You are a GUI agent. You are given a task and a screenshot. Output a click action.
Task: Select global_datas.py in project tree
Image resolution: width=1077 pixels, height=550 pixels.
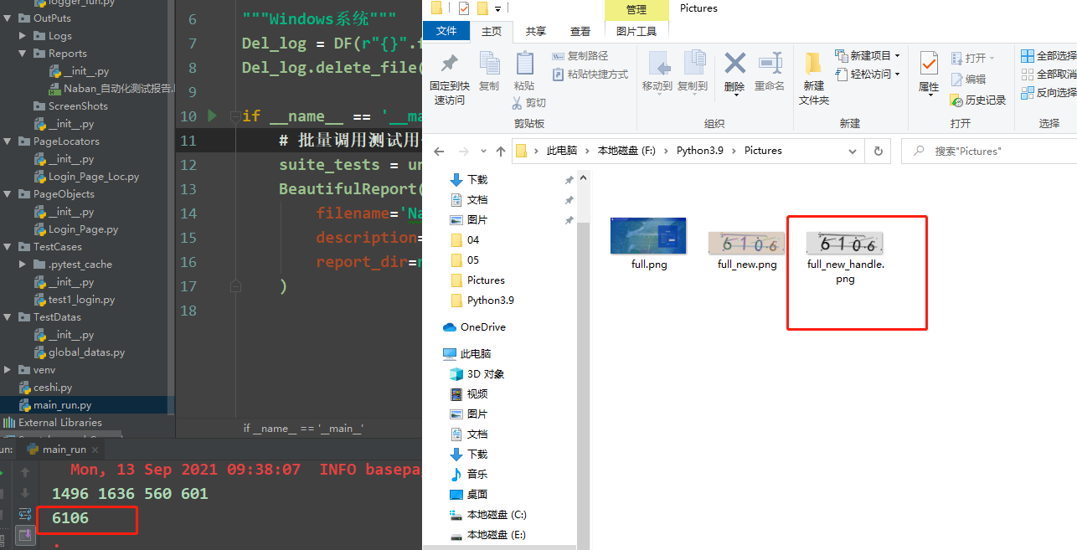[80, 352]
